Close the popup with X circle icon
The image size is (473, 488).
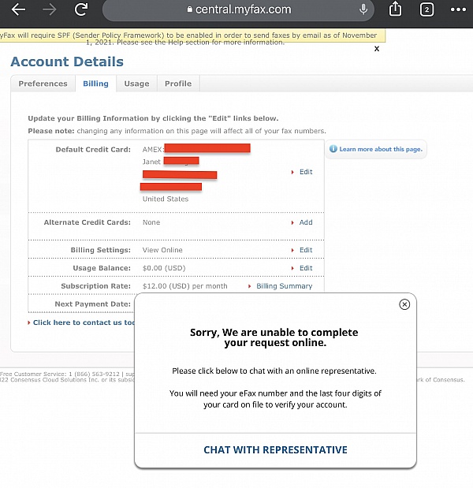click(x=404, y=304)
